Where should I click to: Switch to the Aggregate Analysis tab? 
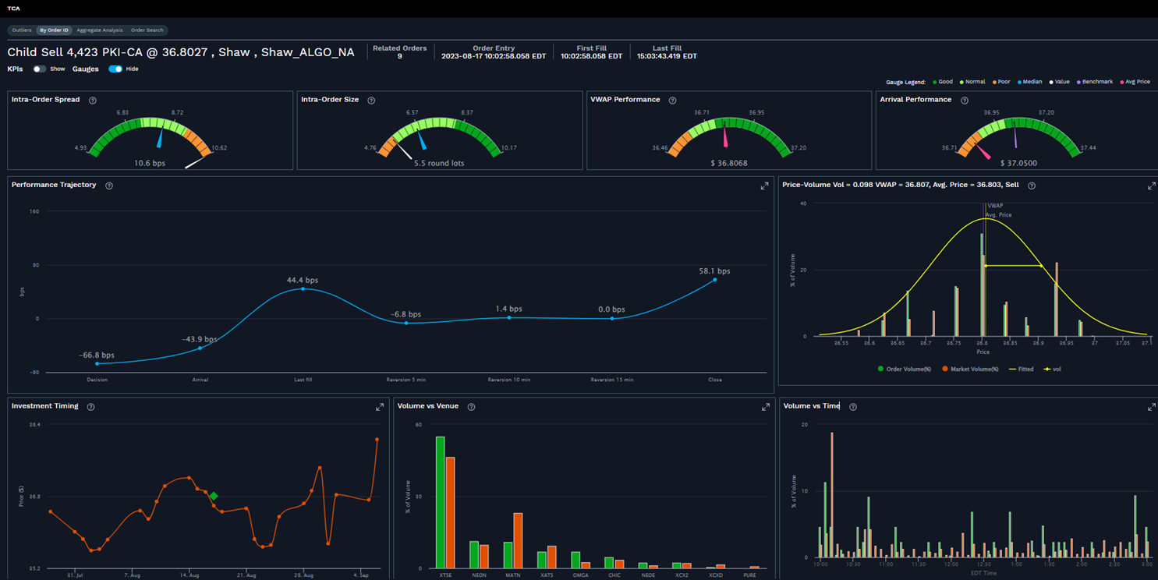(99, 30)
